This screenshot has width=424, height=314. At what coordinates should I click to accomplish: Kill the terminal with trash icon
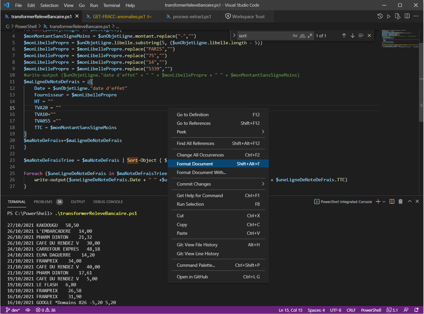(400, 201)
